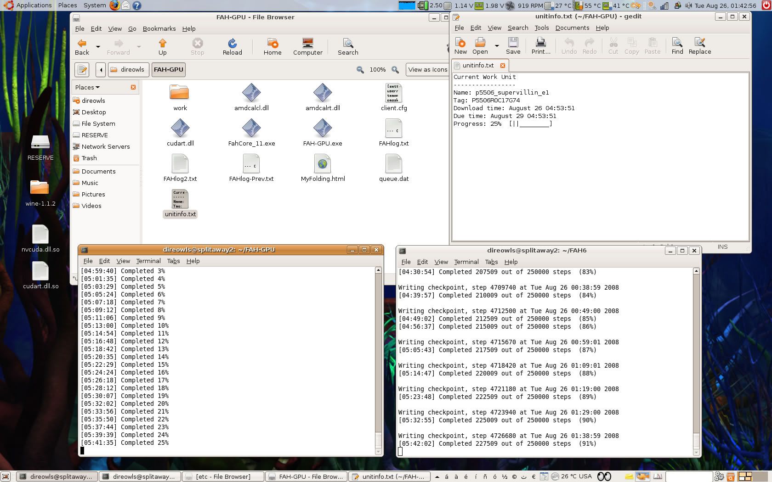Open the Places menu in top panel
This screenshot has width=772, height=482.
click(68, 6)
